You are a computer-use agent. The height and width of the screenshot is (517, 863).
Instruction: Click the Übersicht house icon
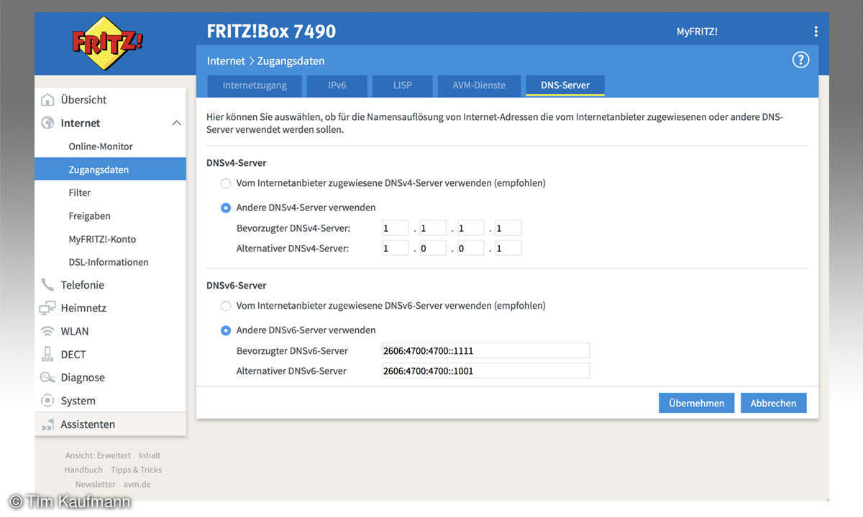pos(47,100)
